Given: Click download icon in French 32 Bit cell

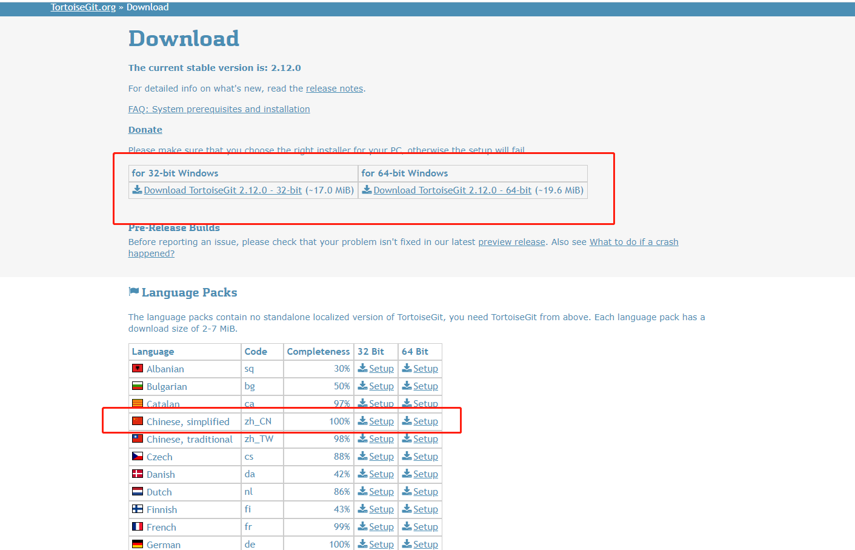Looking at the screenshot, I should [362, 526].
